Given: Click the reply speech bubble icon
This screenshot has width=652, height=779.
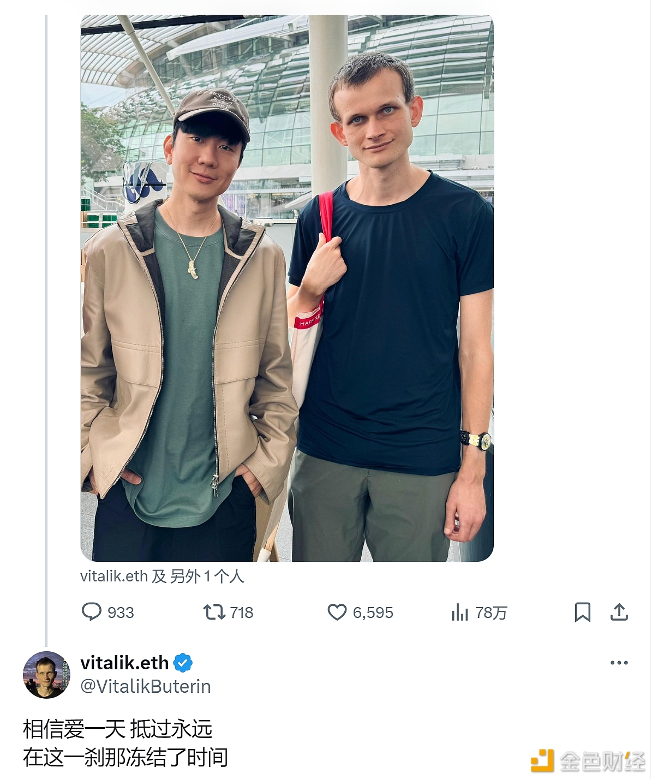Looking at the screenshot, I should [91, 612].
